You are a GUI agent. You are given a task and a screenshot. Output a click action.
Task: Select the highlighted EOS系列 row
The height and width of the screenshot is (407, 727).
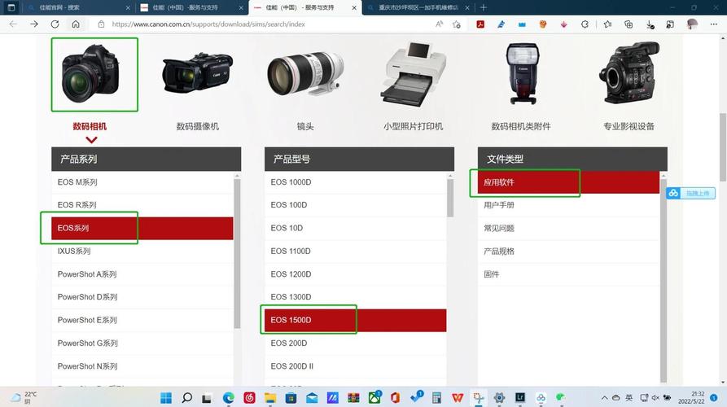click(x=142, y=228)
